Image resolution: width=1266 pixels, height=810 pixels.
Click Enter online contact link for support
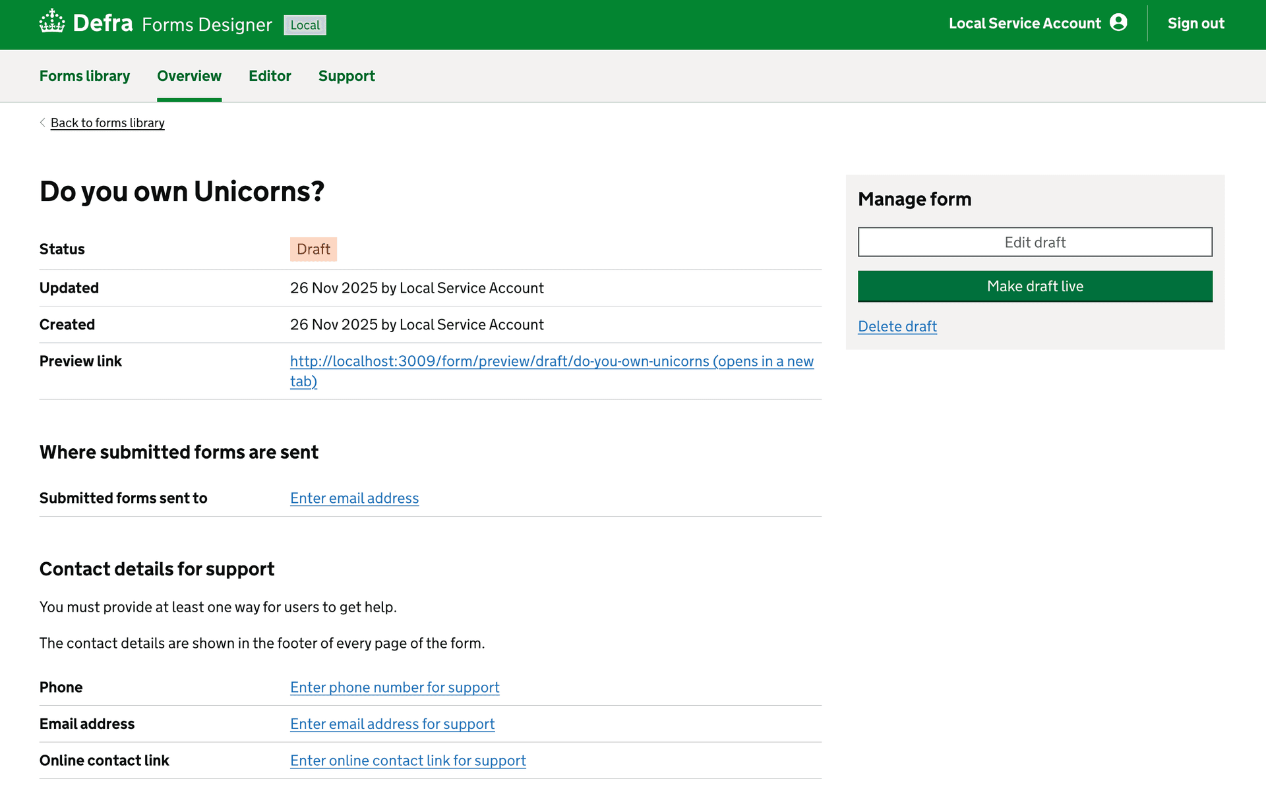[x=407, y=760]
